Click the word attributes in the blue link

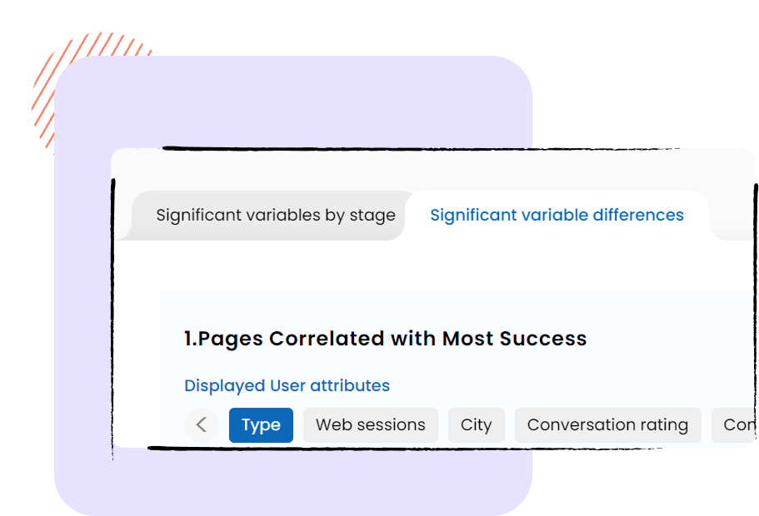(x=350, y=385)
